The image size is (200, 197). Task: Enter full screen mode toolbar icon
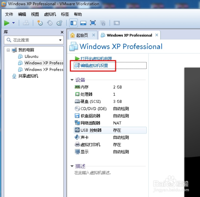[x=93, y=23]
